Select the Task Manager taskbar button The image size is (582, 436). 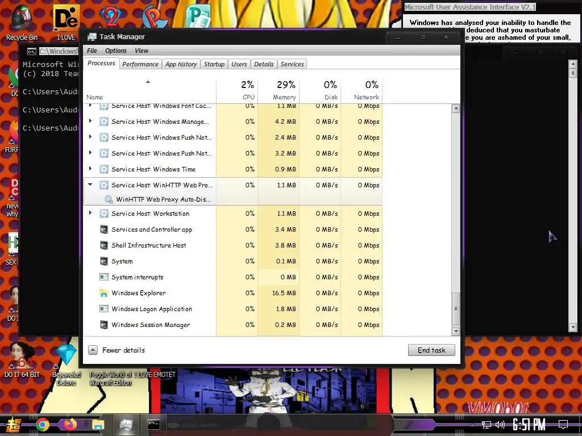[126, 425]
